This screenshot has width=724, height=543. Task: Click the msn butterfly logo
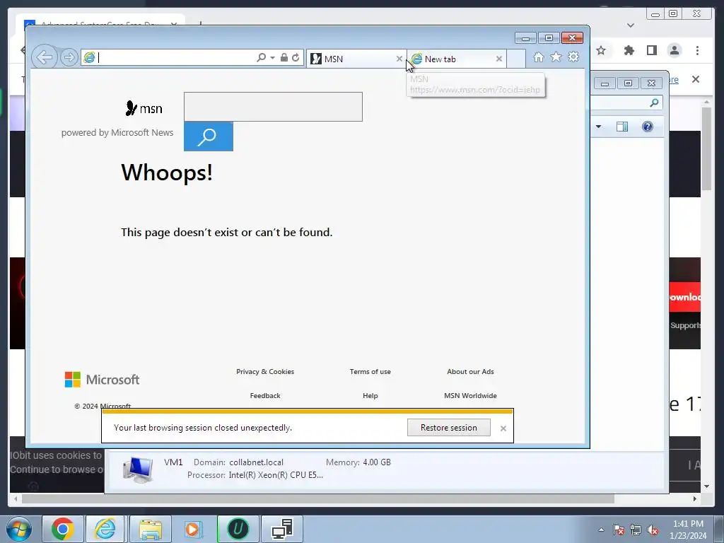pyautogui.click(x=144, y=108)
